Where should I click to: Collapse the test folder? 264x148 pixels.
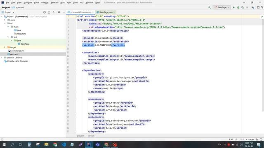8,37
